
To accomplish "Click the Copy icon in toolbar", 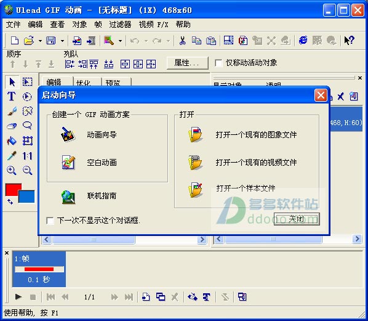I will pyautogui.click(x=196, y=41).
